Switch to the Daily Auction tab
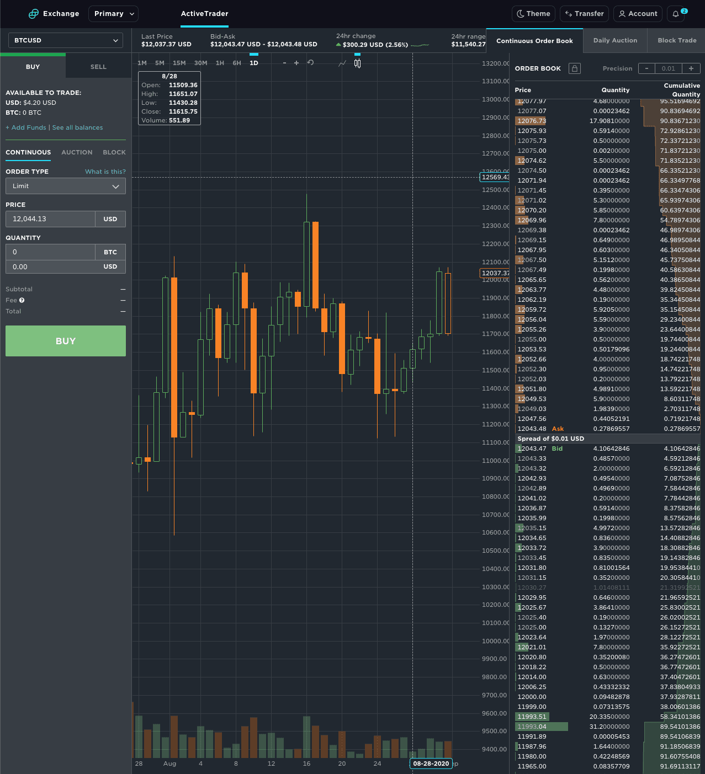This screenshot has height=774, width=705. coord(615,40)
